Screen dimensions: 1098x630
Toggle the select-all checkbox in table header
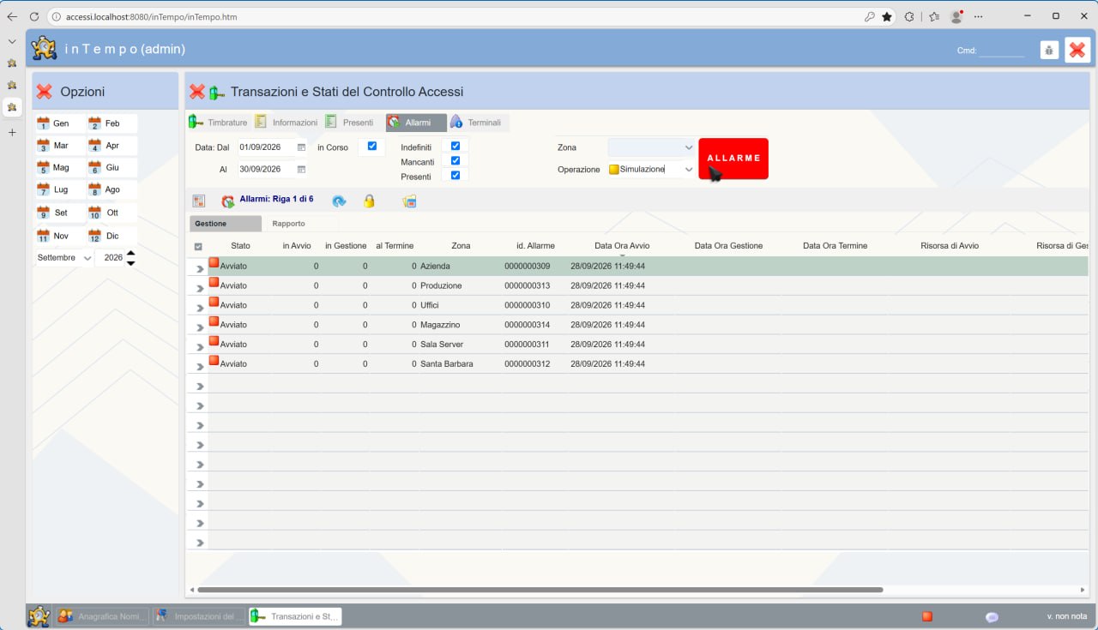(x=199, y=247)
